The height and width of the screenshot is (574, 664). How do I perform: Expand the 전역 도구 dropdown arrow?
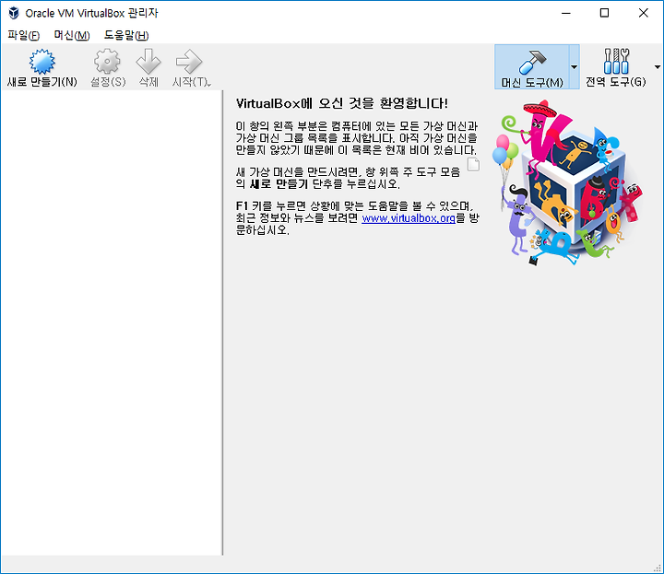tap(658, 67)
